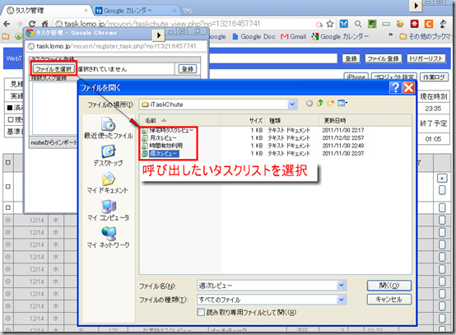Bookmark this page with the star icon
The image size is (456, 335).
tap(329, 24)
